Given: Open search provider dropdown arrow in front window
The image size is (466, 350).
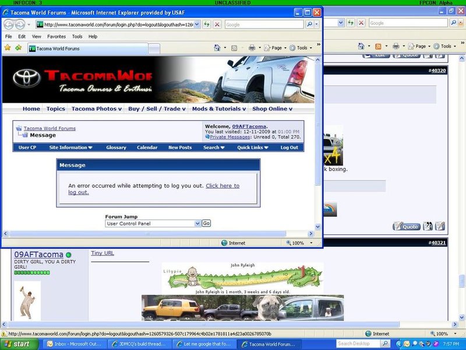Looking at the screenshot, I should [x=316, y=24].
